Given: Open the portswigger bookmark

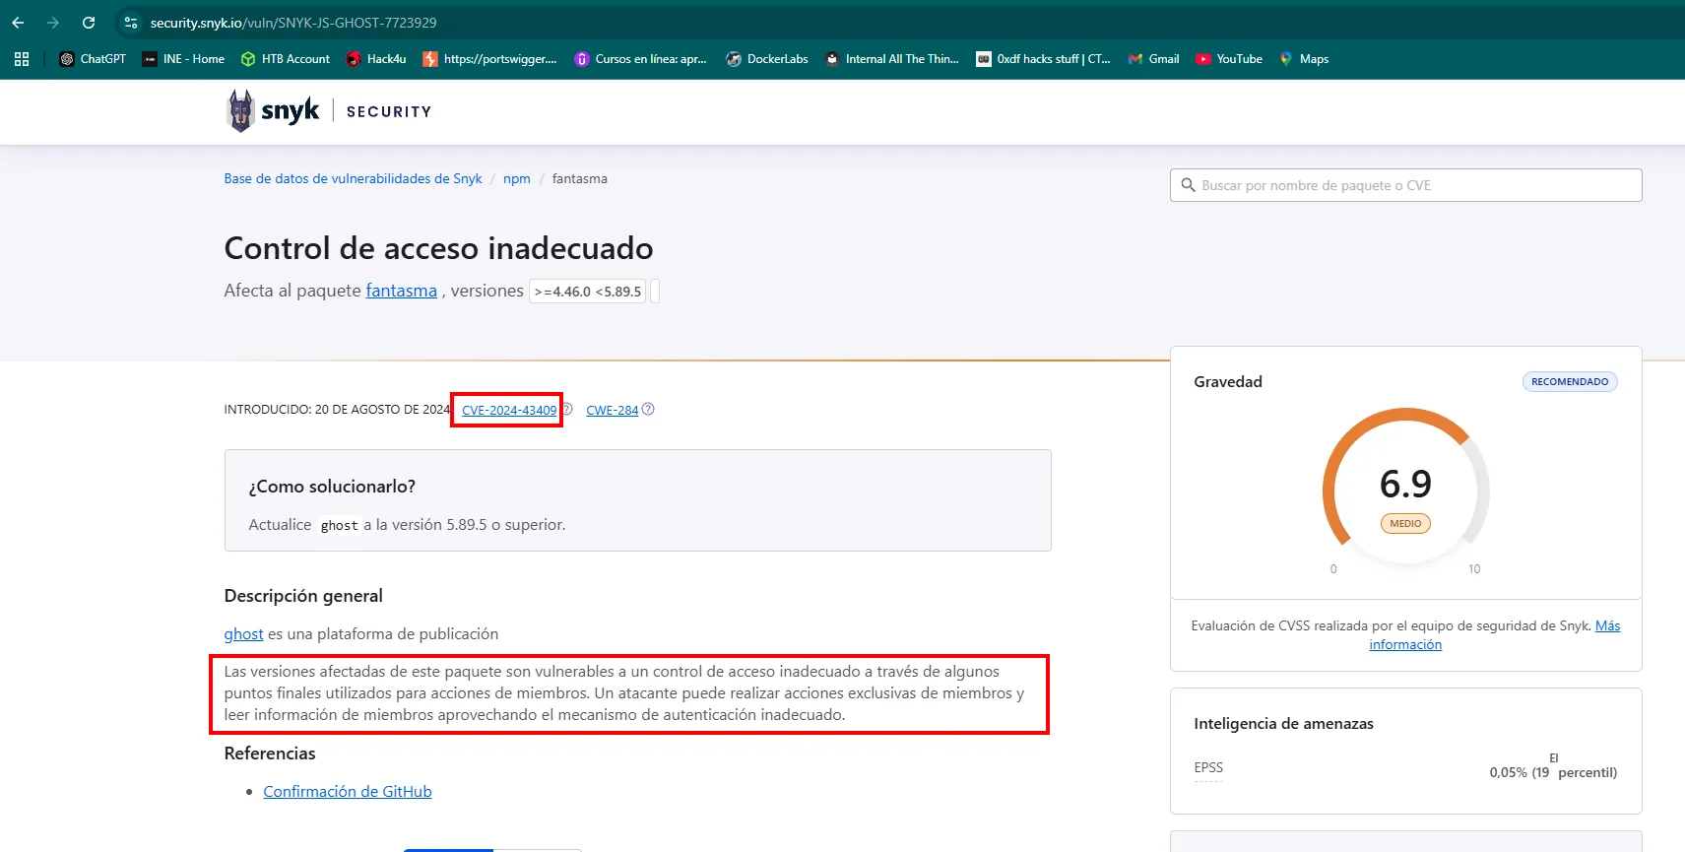Looking at the screenshot, I should (489, 59).
